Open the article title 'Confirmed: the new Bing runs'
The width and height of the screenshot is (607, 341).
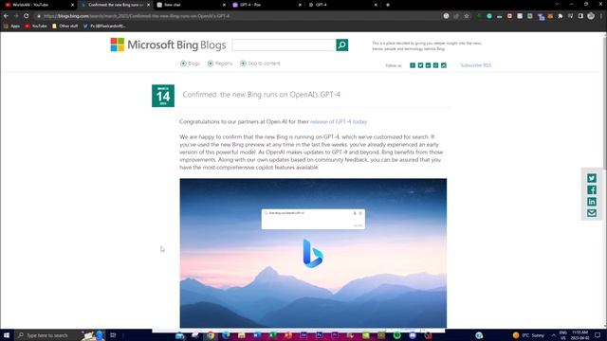262,95
